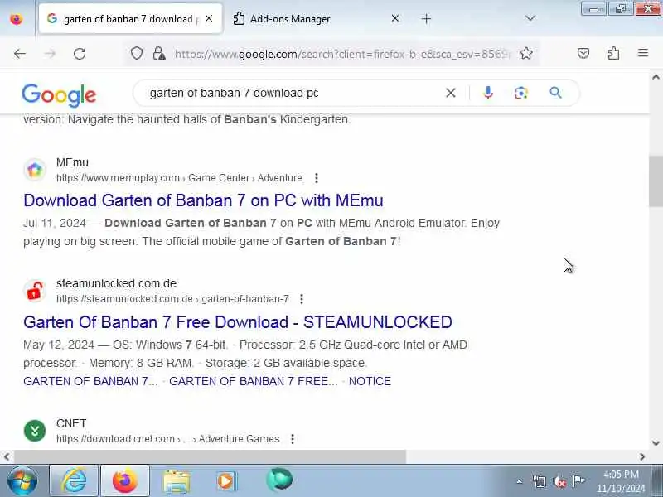
Task: Click the Google logo
Action: pyautogui.click(x=59, y=94)
